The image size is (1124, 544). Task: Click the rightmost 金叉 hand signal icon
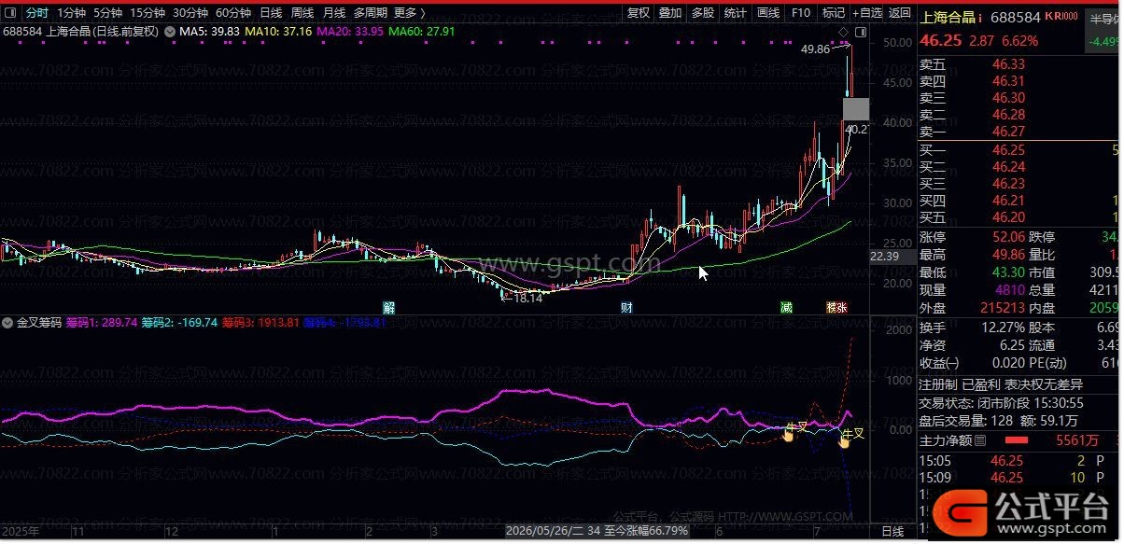(844, 440)
